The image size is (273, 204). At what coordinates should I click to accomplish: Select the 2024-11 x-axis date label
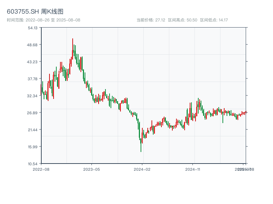pyautogui.click(x=193, y=169)
